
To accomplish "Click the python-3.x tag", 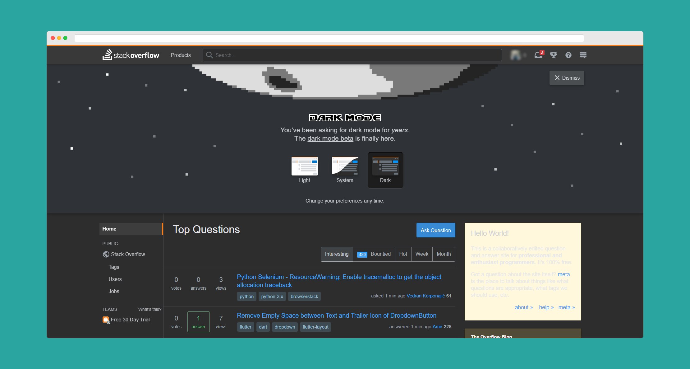I will [x=272, y=297].
